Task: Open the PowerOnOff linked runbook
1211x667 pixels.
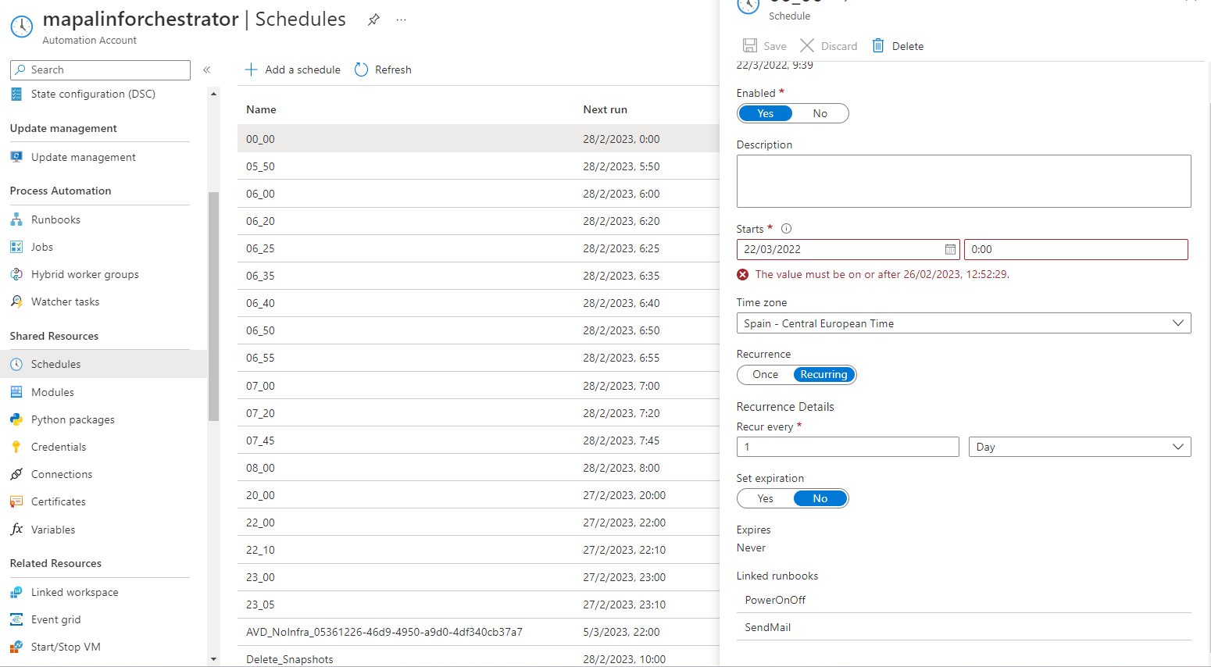Action: [x=775, y=601]
